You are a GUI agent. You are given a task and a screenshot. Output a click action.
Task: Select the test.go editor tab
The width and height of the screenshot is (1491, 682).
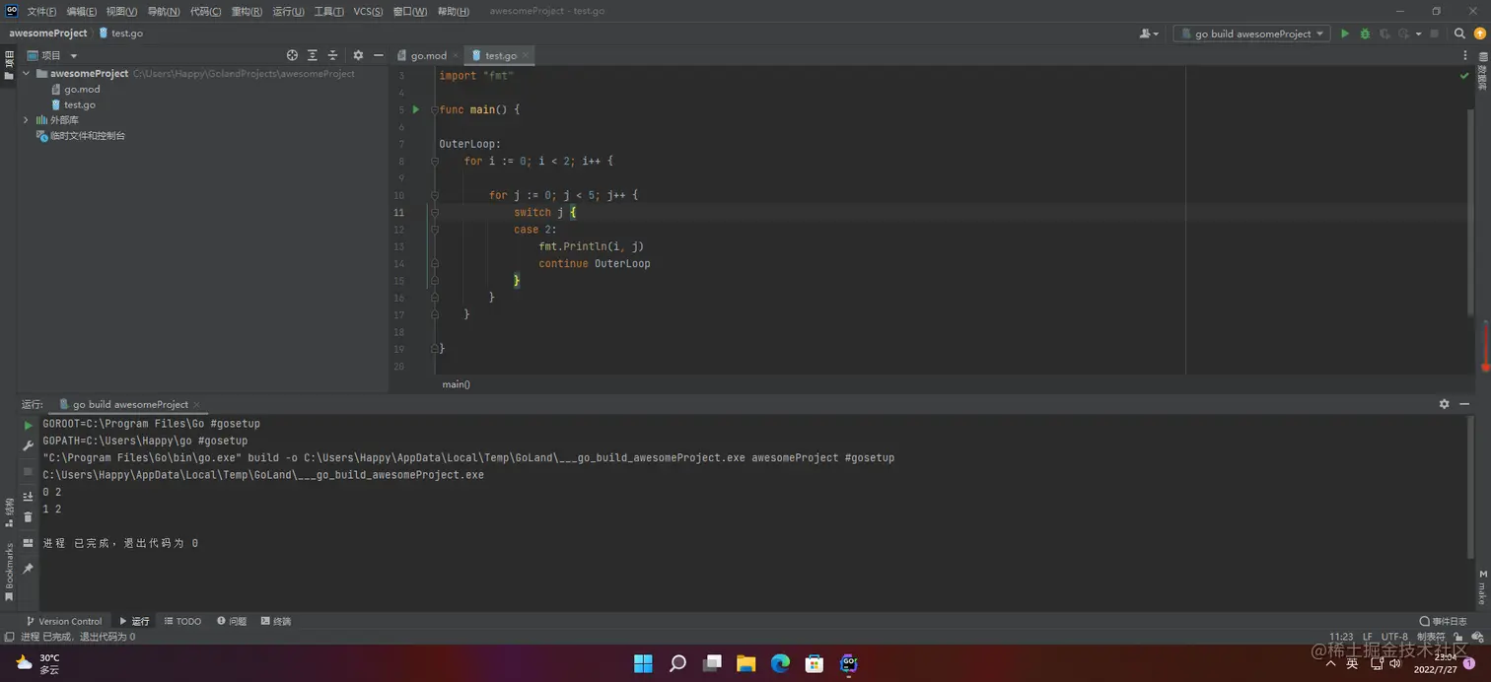point(501,56)
